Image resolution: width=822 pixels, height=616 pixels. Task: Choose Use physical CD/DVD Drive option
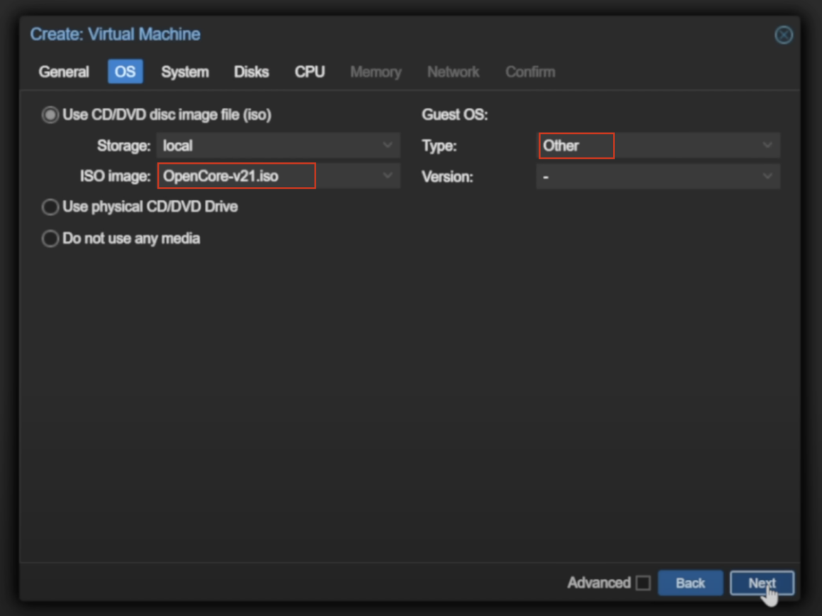[50, 207]
